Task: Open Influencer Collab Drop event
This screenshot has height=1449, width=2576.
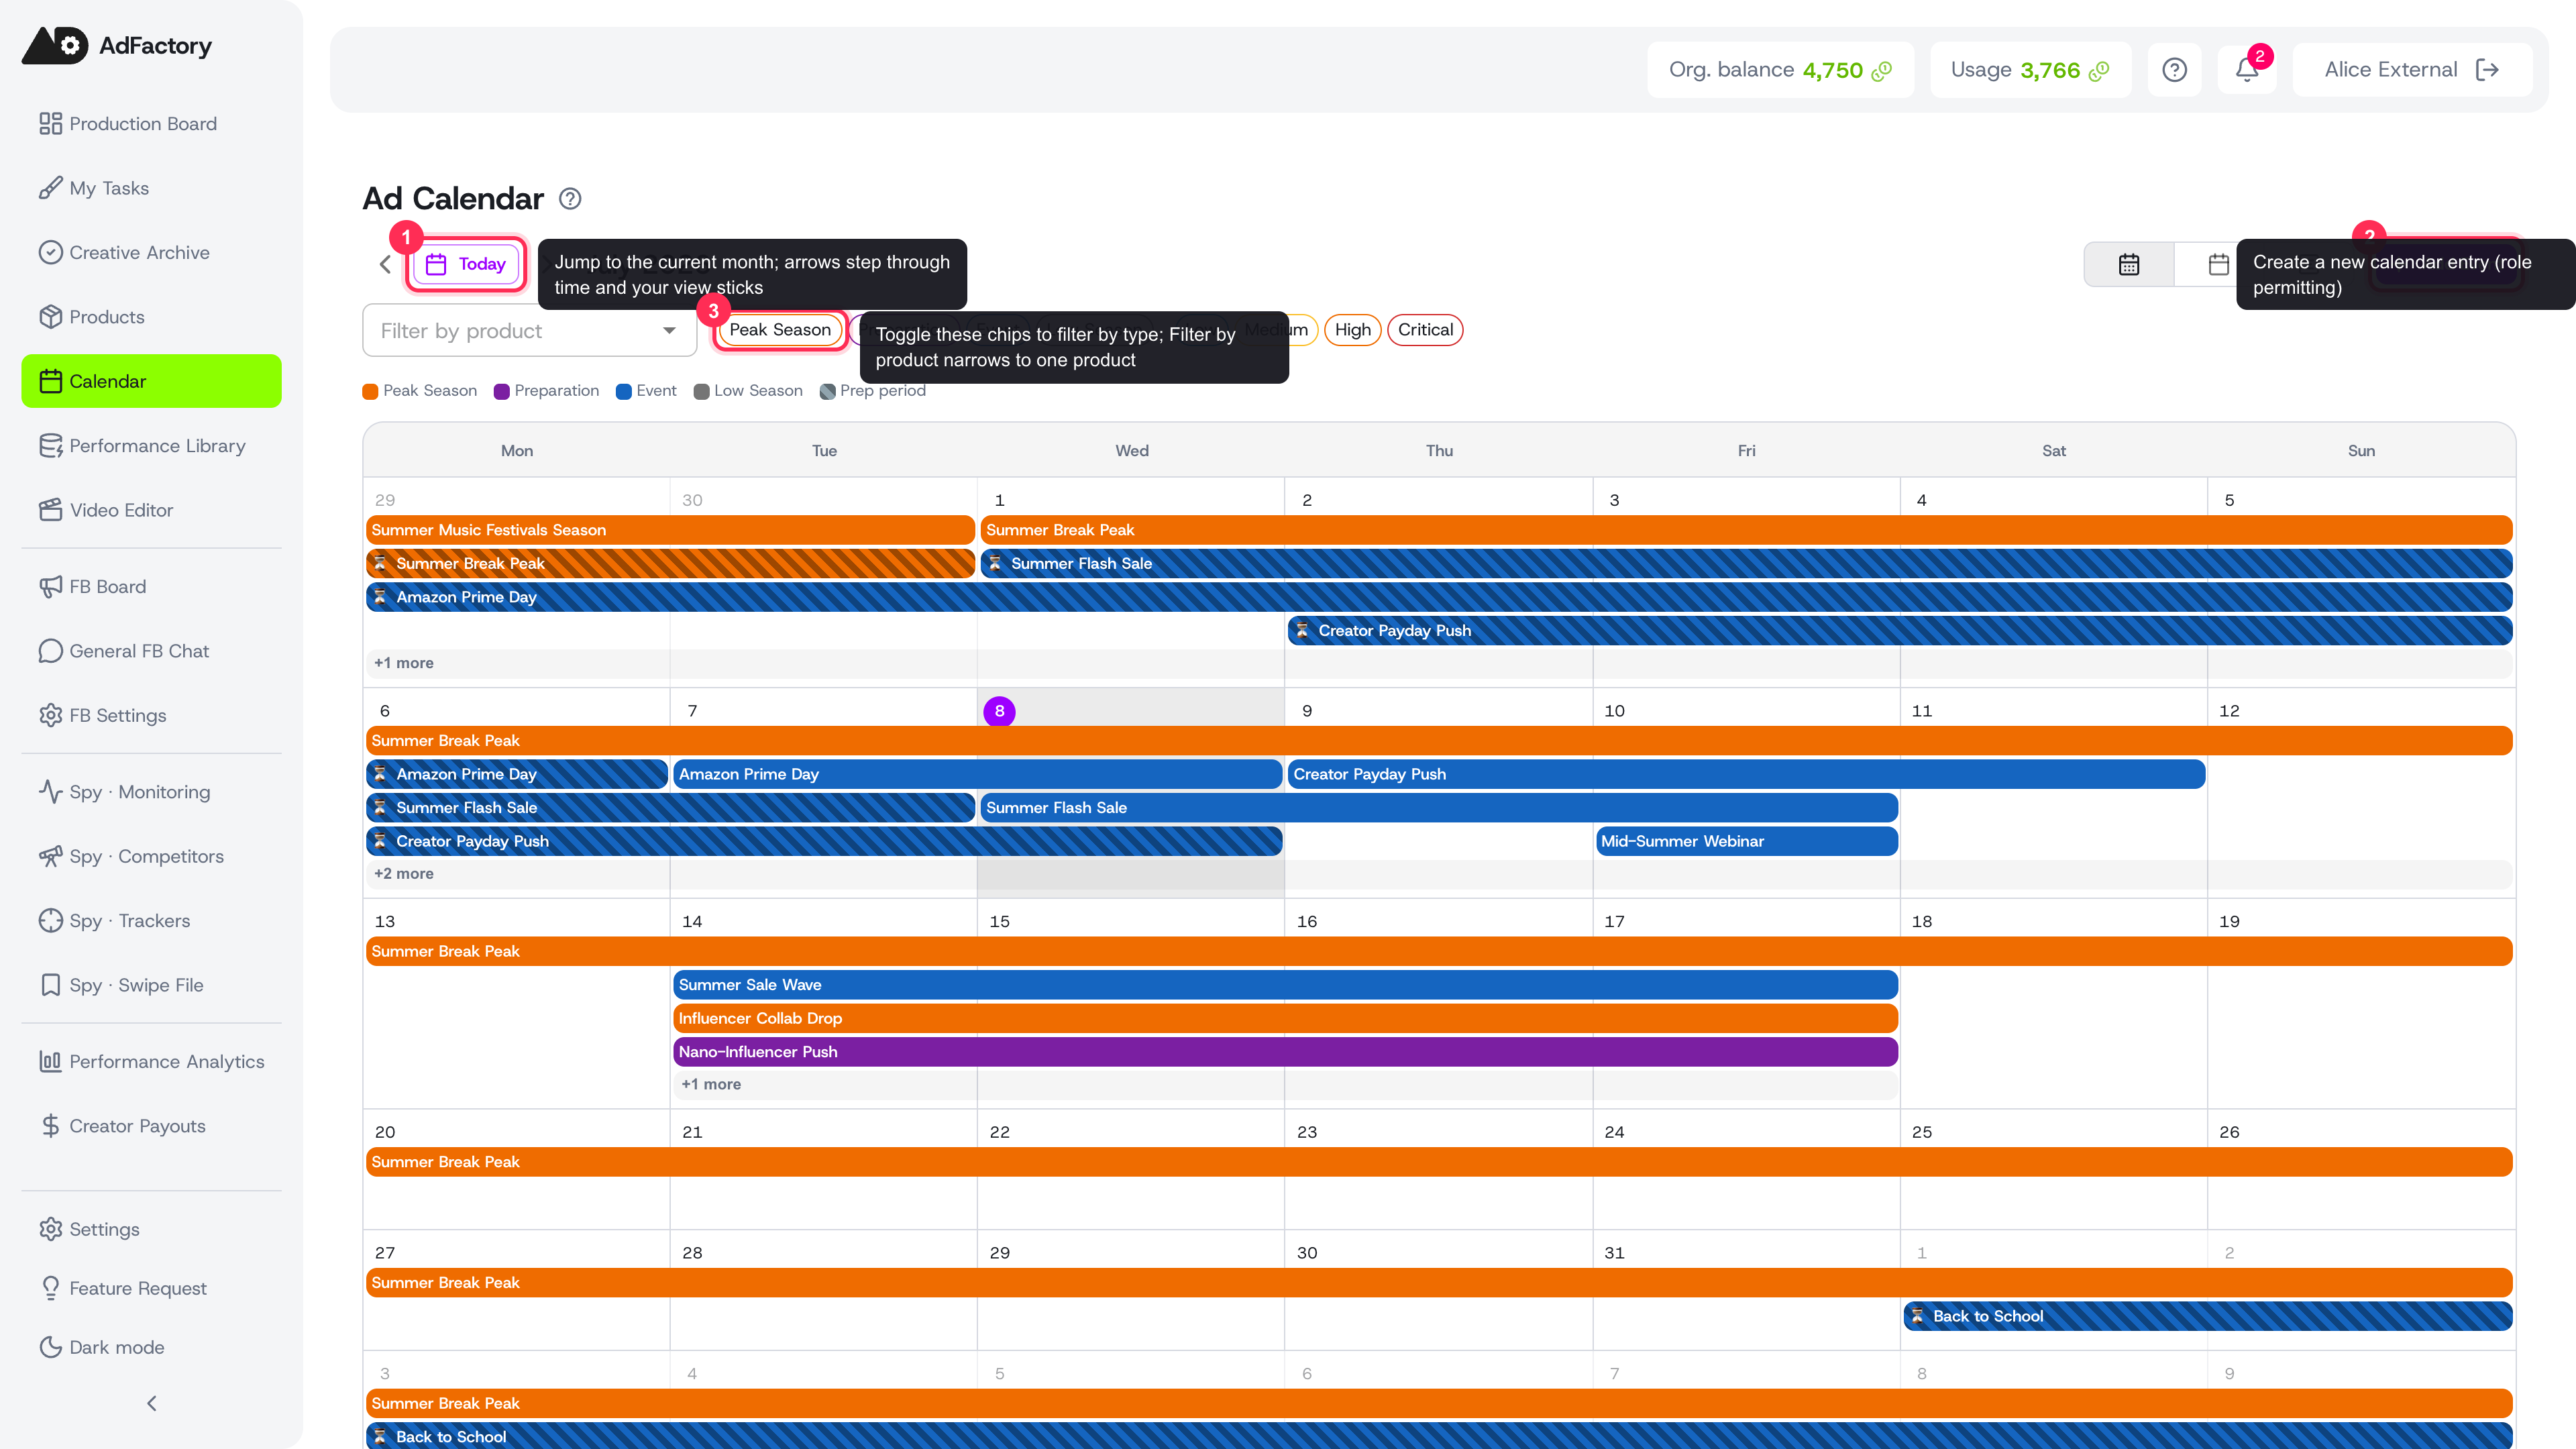Action: (1285, 1018)
